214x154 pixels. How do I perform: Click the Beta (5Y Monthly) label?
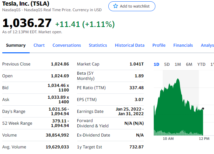pos(86,76)
